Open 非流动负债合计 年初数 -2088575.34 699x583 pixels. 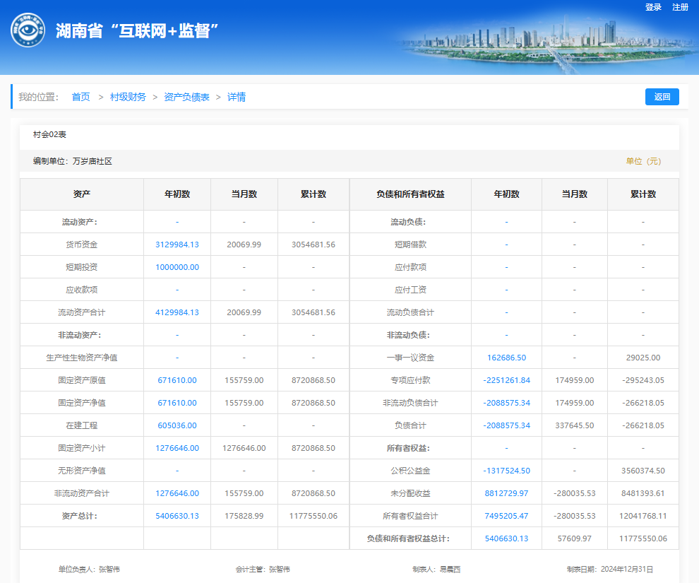click(506, 403)
